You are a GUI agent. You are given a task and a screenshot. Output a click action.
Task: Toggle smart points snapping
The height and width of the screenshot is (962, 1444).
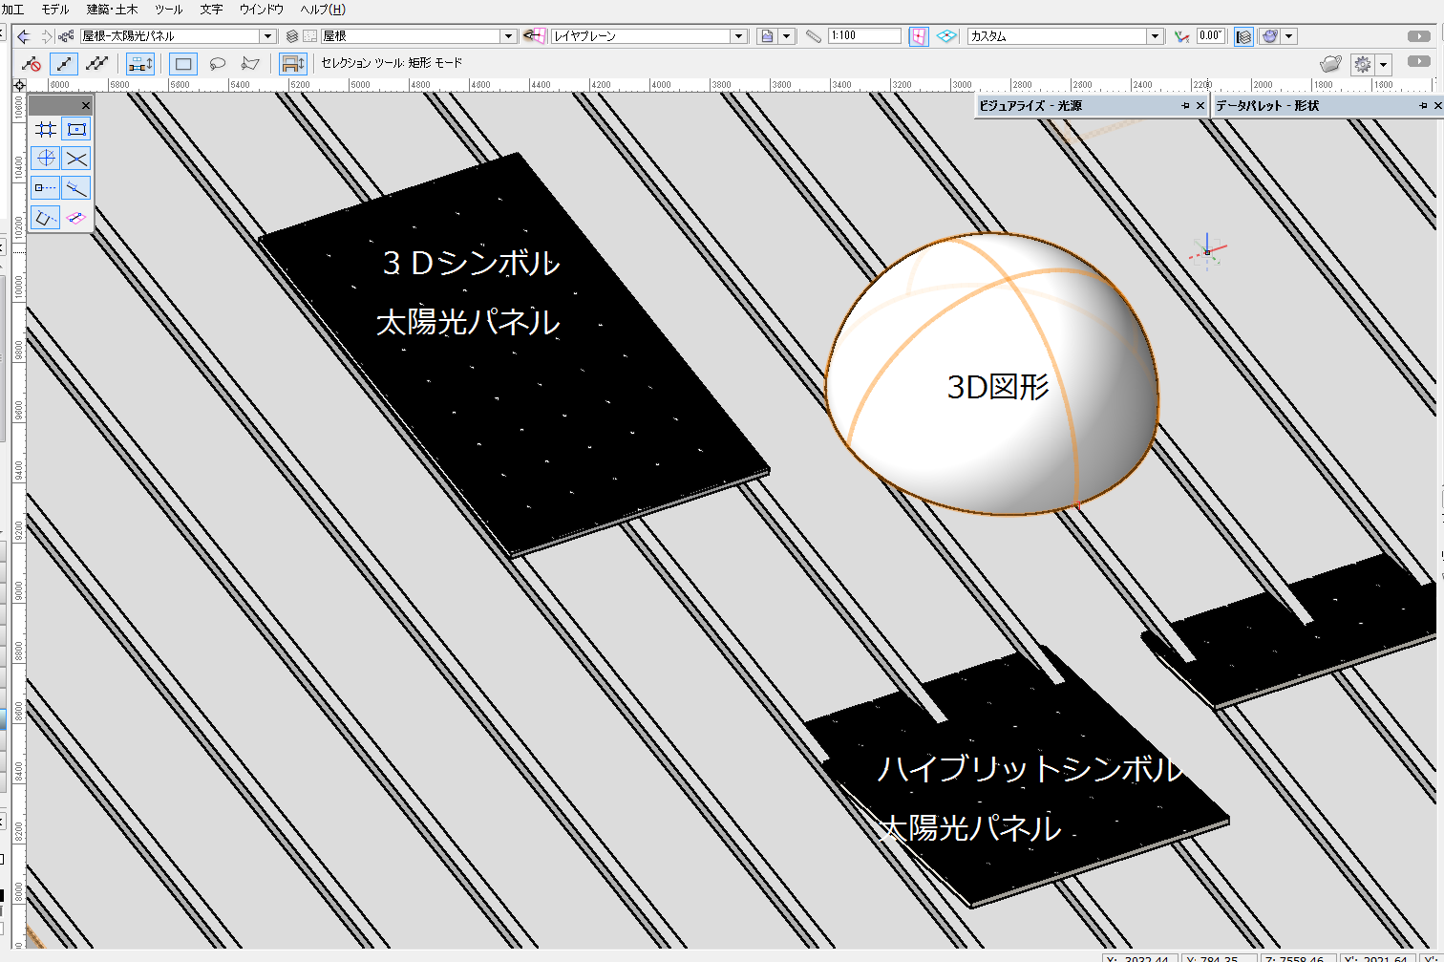[46, 188]
